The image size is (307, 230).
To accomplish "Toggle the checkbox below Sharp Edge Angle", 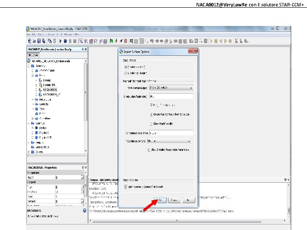I will tap(151, 105).
